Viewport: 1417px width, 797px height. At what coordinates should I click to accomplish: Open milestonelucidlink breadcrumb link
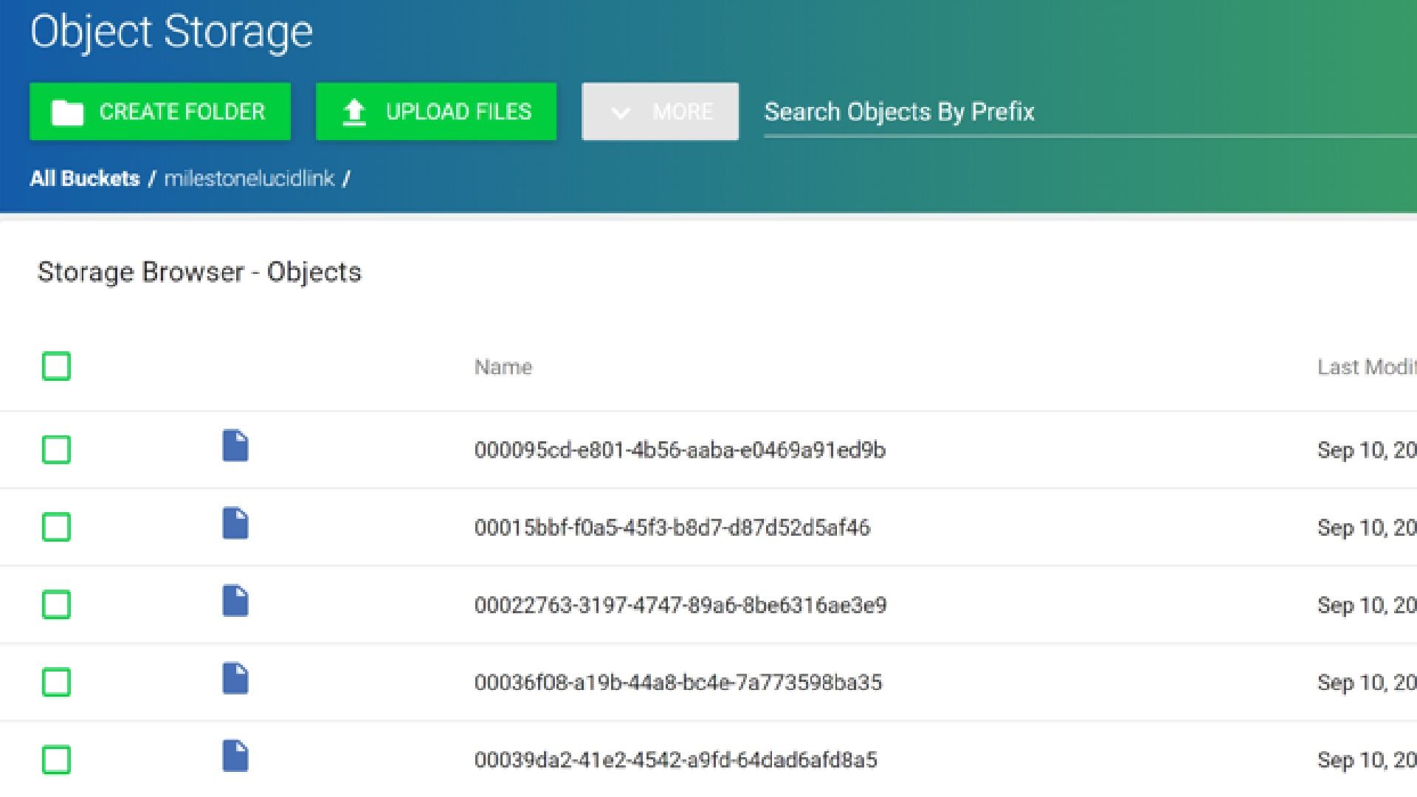tap(249, 179)
